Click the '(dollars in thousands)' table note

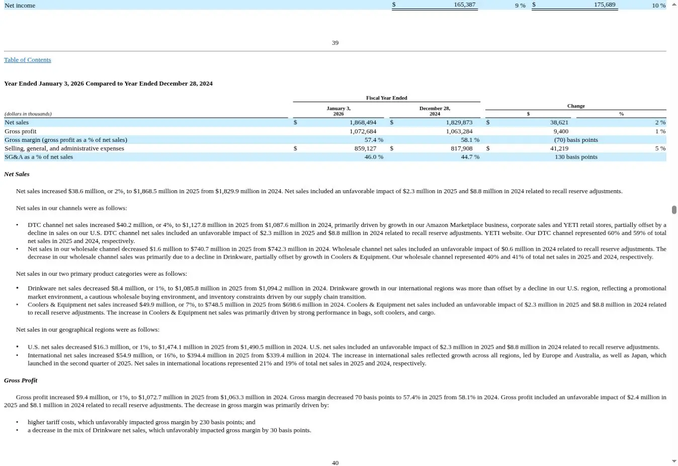coord(28,114)
